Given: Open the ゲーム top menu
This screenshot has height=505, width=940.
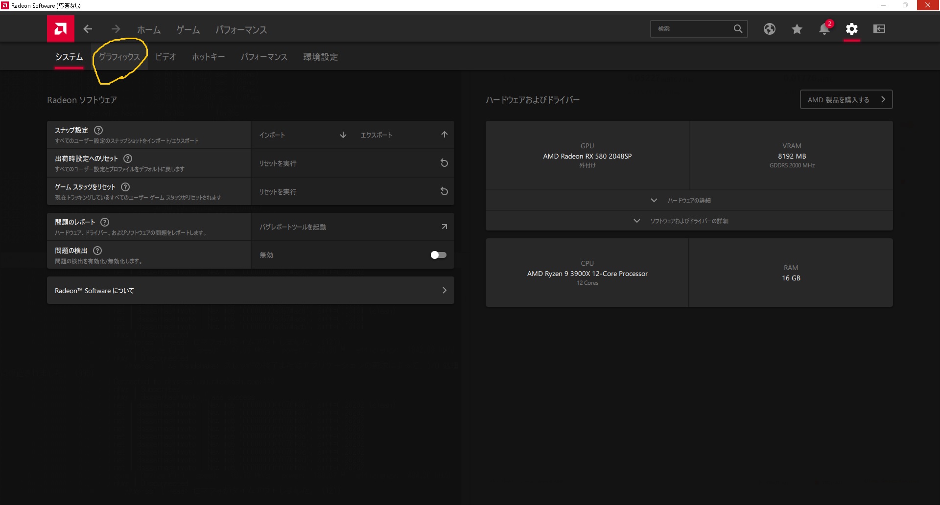Looking at the screenshot, I should click(188, 30).
